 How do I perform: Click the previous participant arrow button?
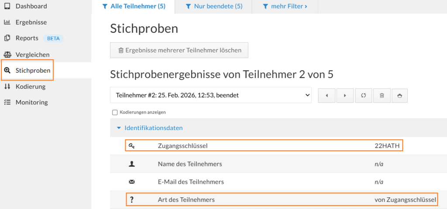(327, 95)
